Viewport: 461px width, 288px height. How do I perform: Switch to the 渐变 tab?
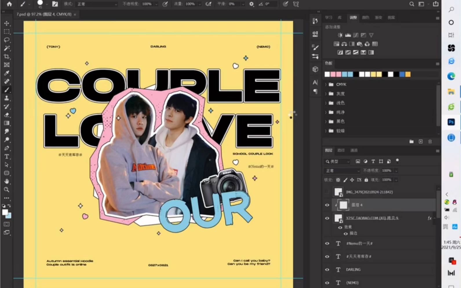coord(378,18)
